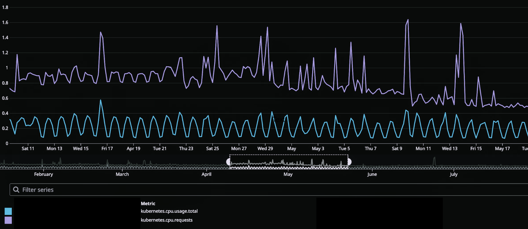Click the Mon 27 x-axis label
528x229 pixels.
[x=239, y=148]
